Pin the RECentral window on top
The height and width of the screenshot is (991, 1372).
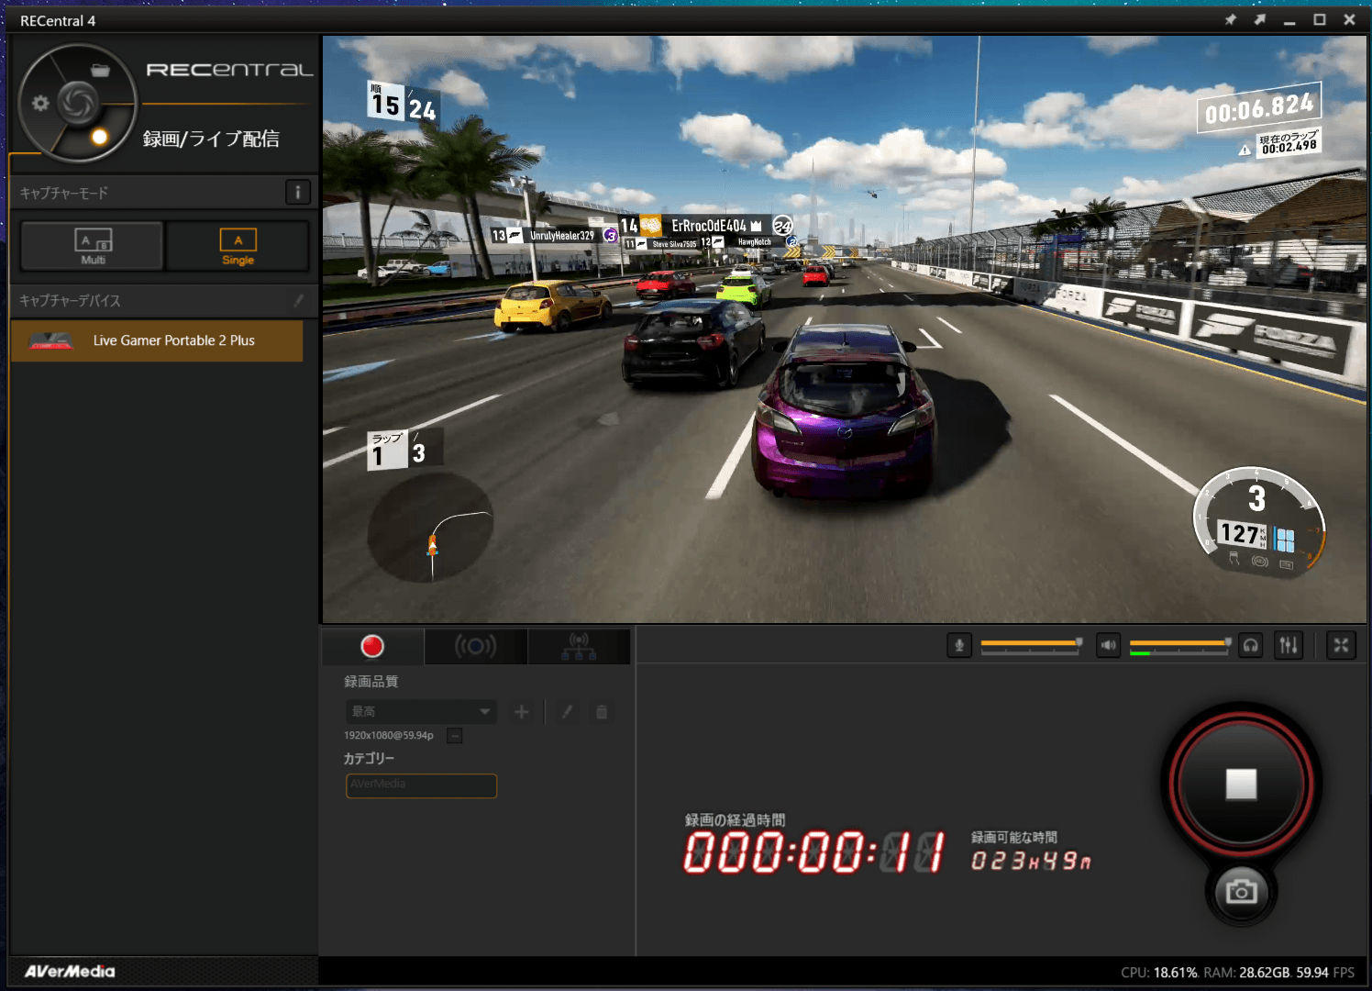[x=1231, y=19]
